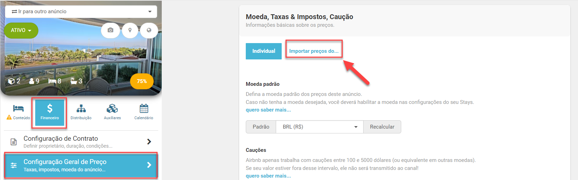Image resolution: width=578 pixels, height=180 pixels.
Task: Open Configuração de Contrato menu item
Action: click(81, 142)
